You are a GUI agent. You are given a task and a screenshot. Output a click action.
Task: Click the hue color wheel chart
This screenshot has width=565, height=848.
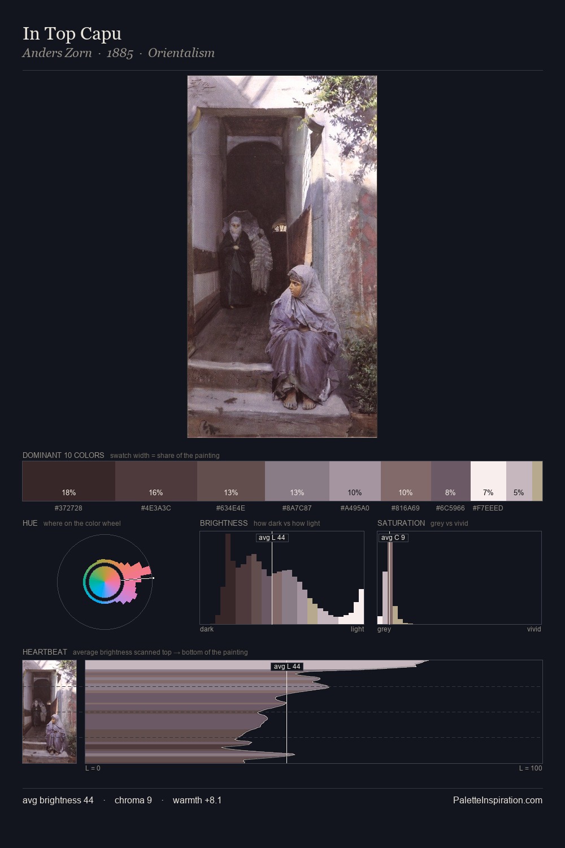[105, 582]
